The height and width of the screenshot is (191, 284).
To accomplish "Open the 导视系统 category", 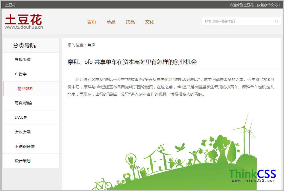I will [31, 60].
